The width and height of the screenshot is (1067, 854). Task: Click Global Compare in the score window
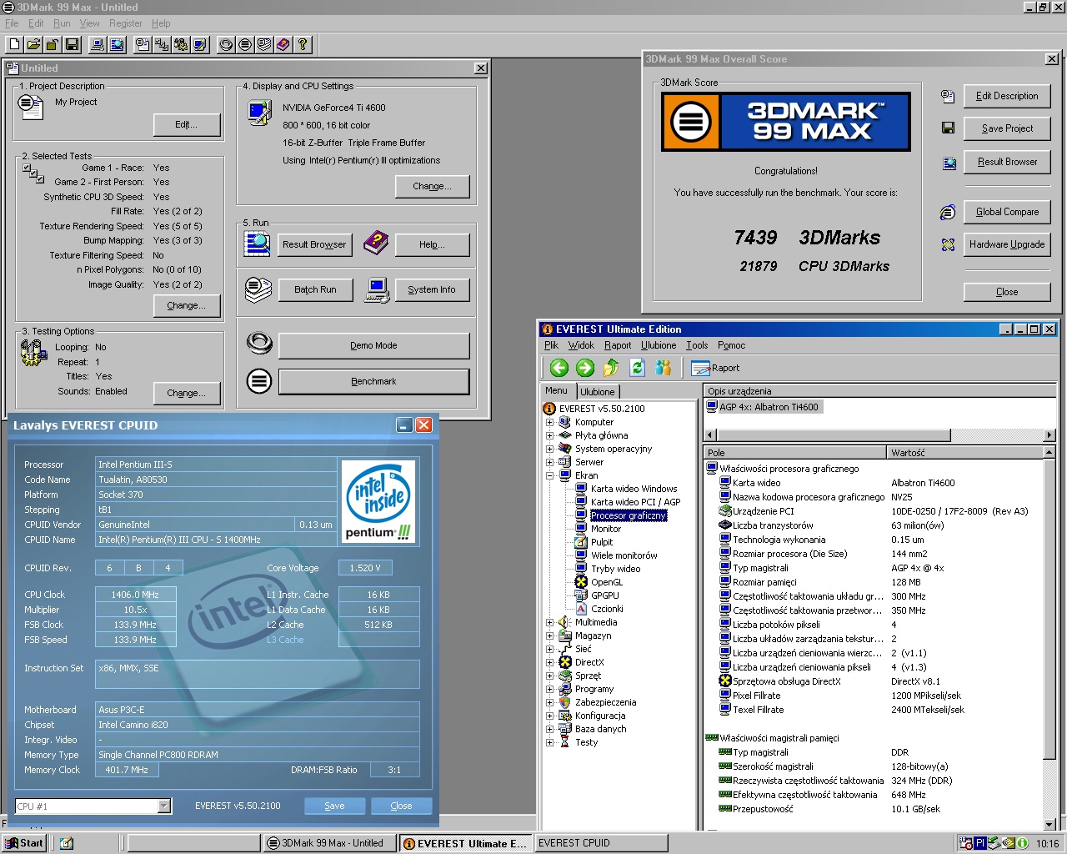click(x=1007, y=212)
